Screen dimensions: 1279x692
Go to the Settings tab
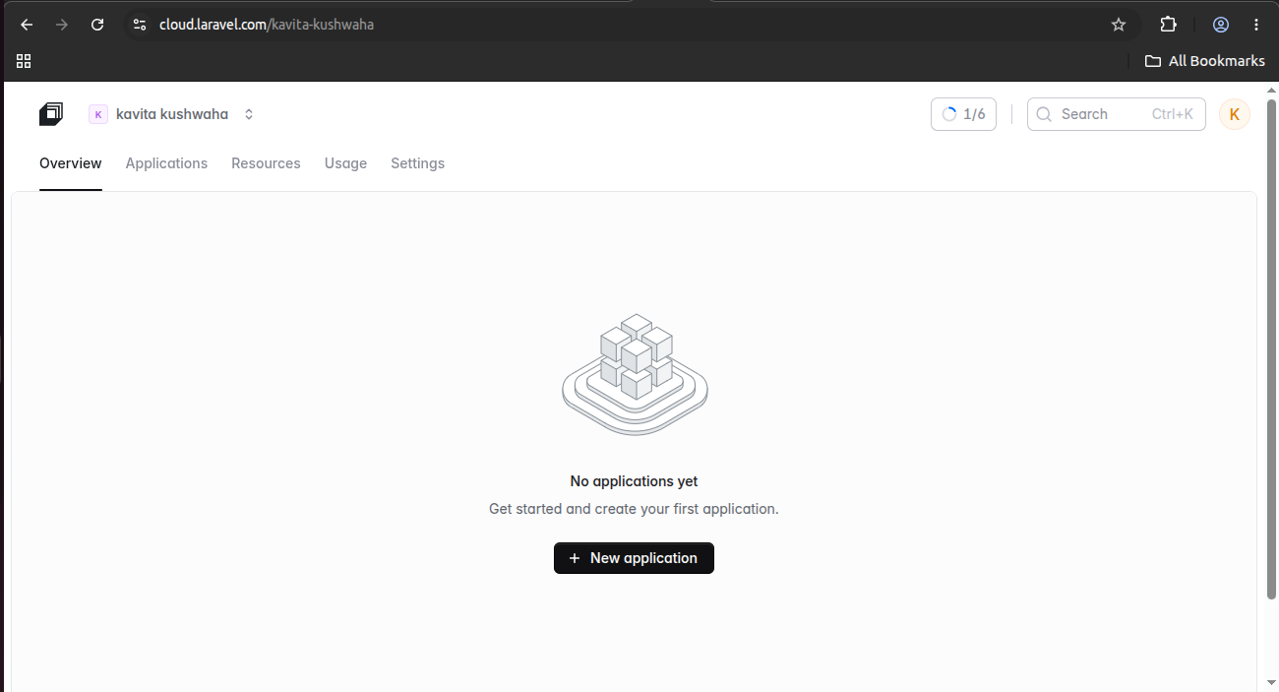click(x=417, y=163)
